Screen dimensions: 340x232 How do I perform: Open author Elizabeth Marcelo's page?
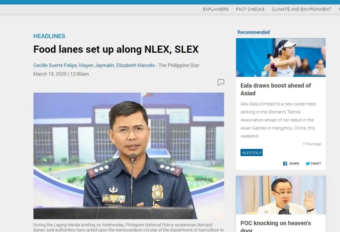(x=135, y=65)
